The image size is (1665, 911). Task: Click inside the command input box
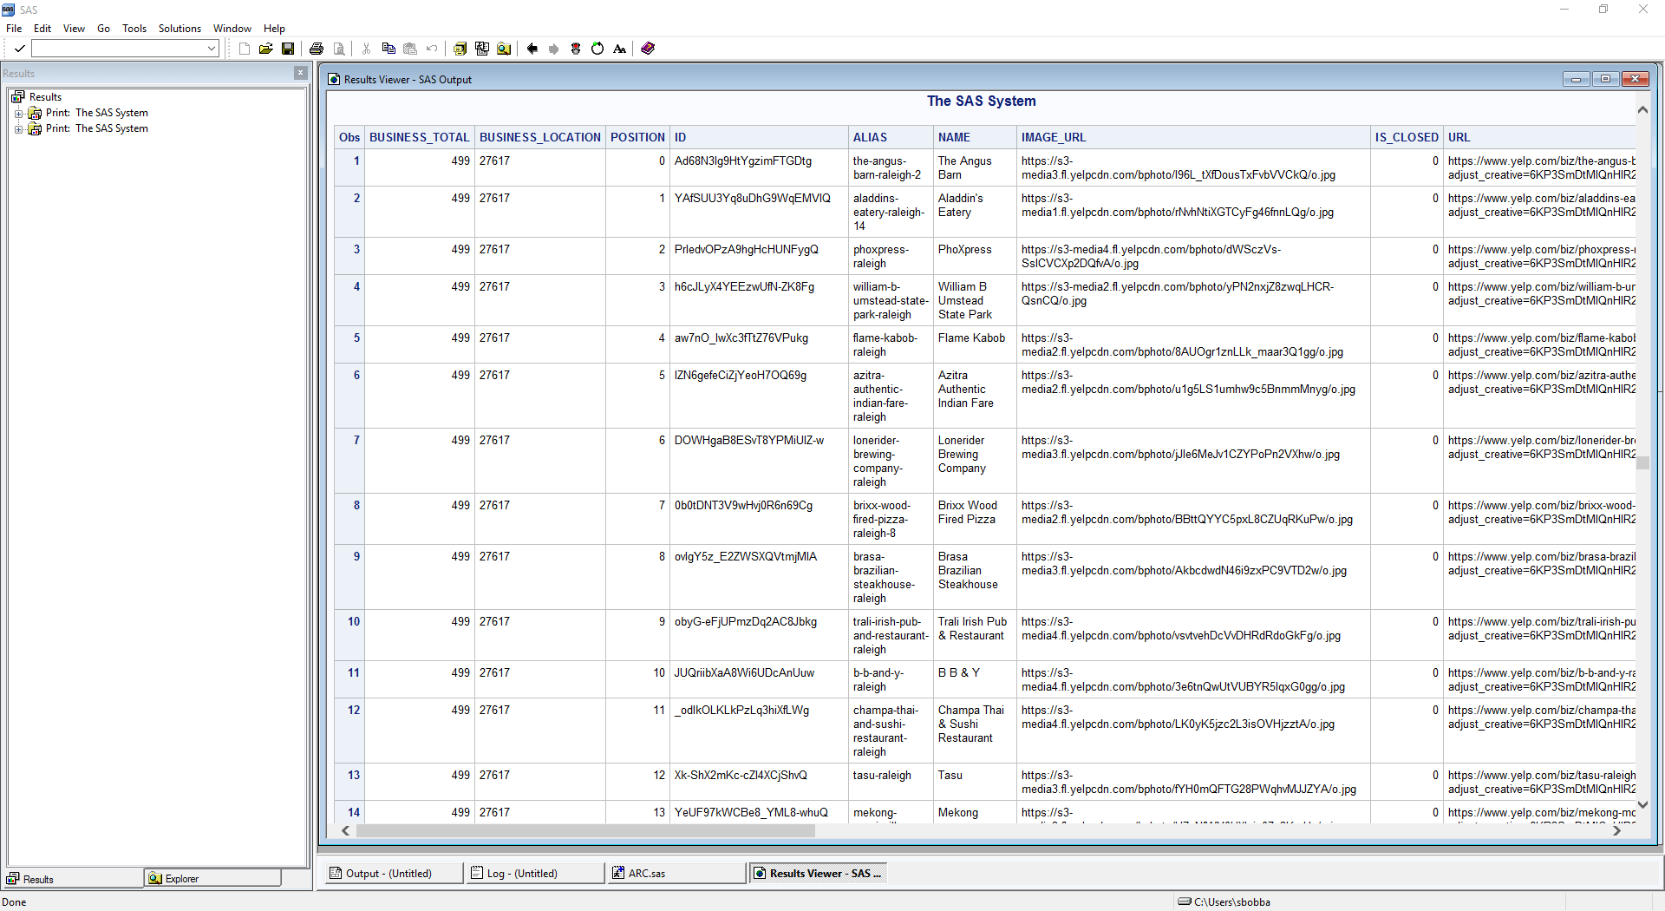click(119, 49)
